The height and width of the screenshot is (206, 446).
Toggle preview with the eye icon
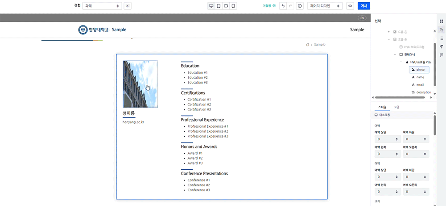[x=350, y=6]
